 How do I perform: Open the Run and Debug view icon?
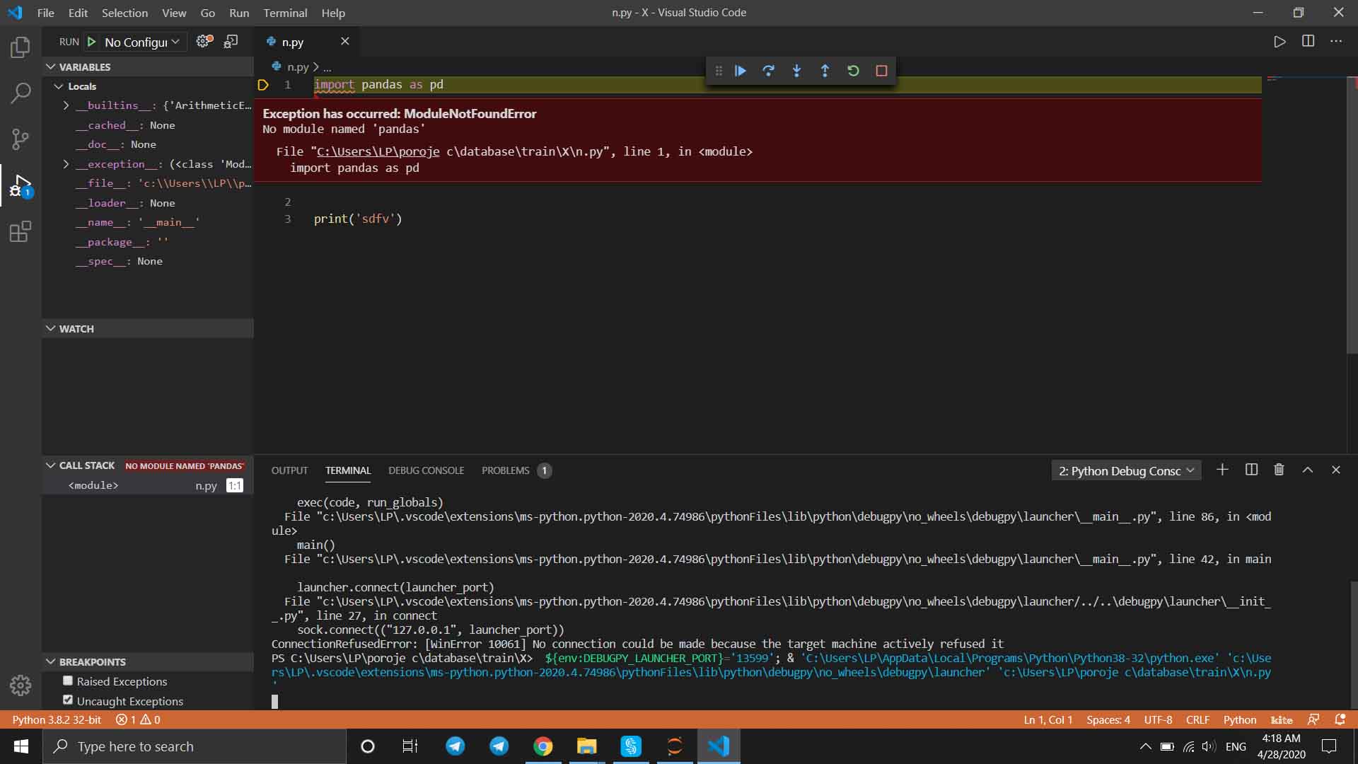[x=21, y=185]
